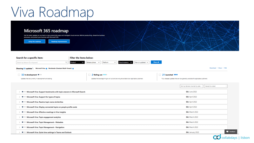The width and height of the screenshot is (254, 143).
Task: Click the Using this roadmap button
Action: [x=34, y=41]
